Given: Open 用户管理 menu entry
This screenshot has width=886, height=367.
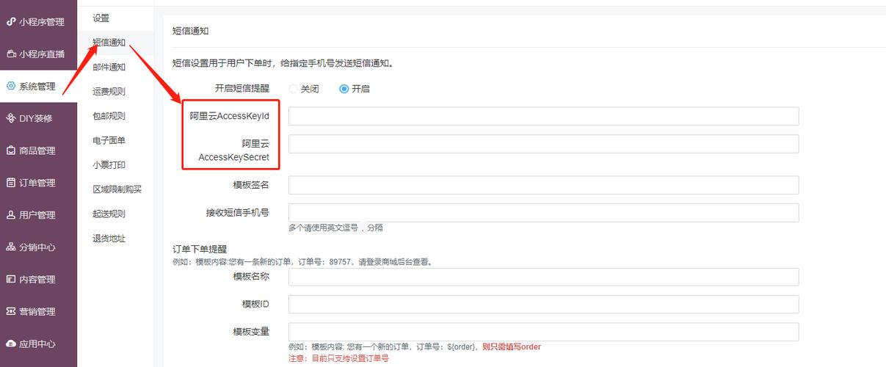Looking at the screenshot, I should click(38, 215).
